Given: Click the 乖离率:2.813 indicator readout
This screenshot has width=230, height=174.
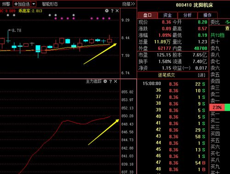Looking at the screenshot, I should tap(30, 11).
